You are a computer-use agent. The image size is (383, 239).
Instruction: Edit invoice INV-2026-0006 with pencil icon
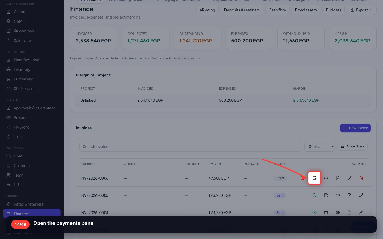pyautogui.click(x=349, y=178)
